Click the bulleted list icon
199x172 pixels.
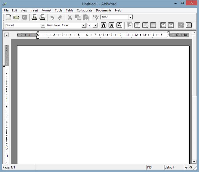coord(171,25)
